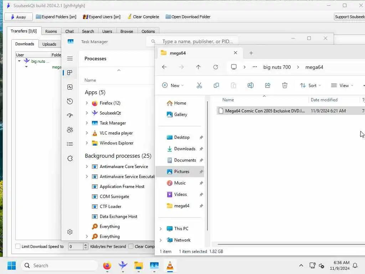Open Firefox from the taskbar
This screenshot has width=365, height=274.
(107, 265)
